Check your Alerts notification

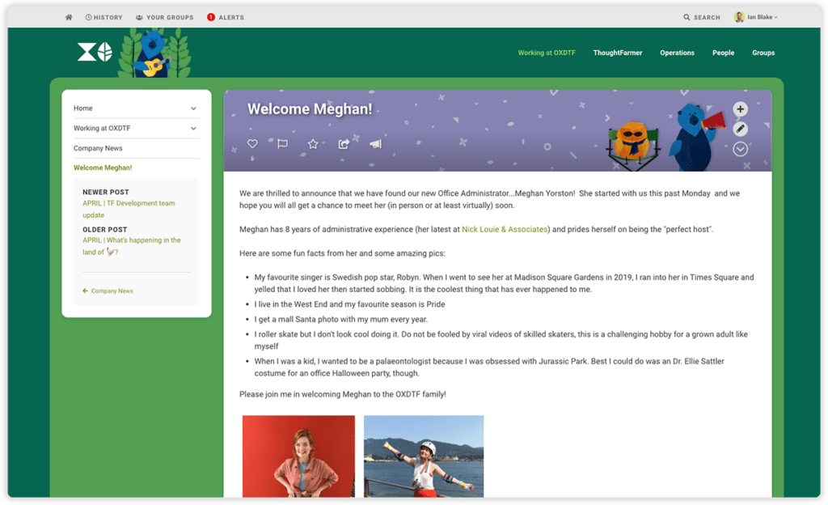pyautogui.click(x=226, y=16)
